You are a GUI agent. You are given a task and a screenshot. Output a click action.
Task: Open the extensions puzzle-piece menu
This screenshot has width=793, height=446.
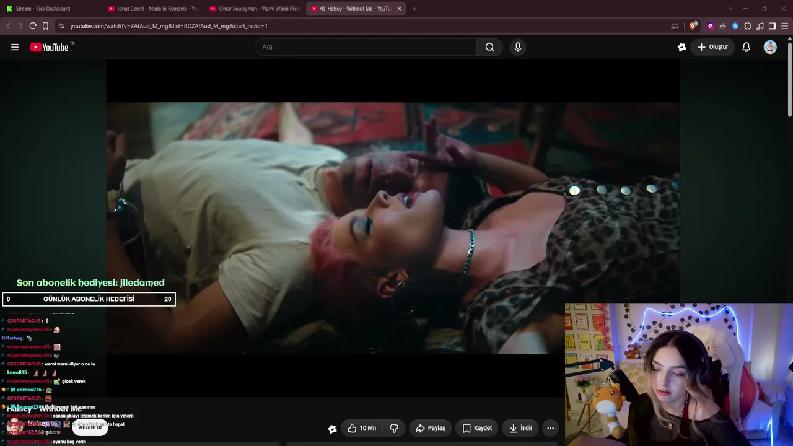(x=748, y=26)
